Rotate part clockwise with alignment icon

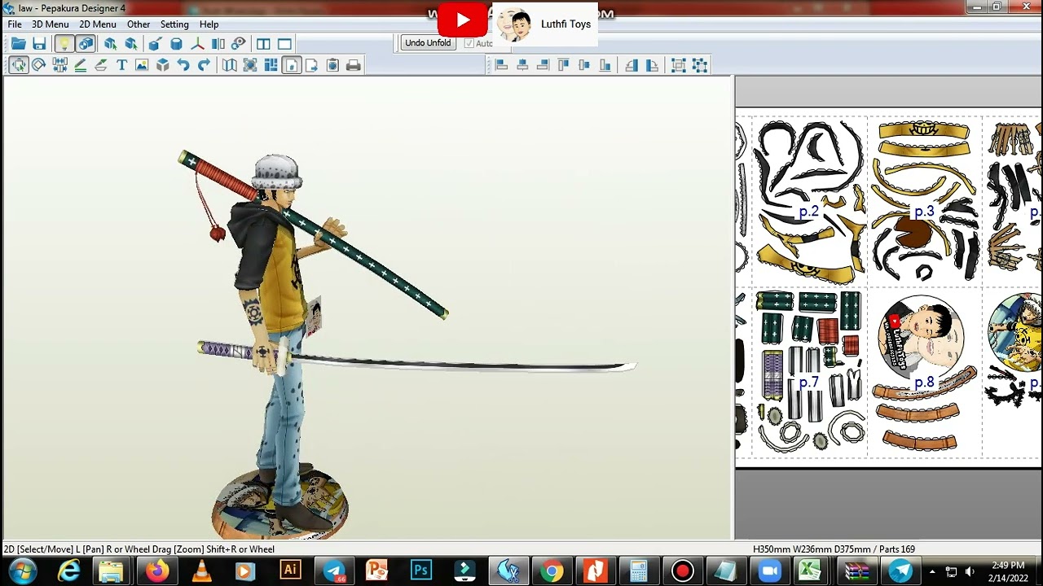650,65
